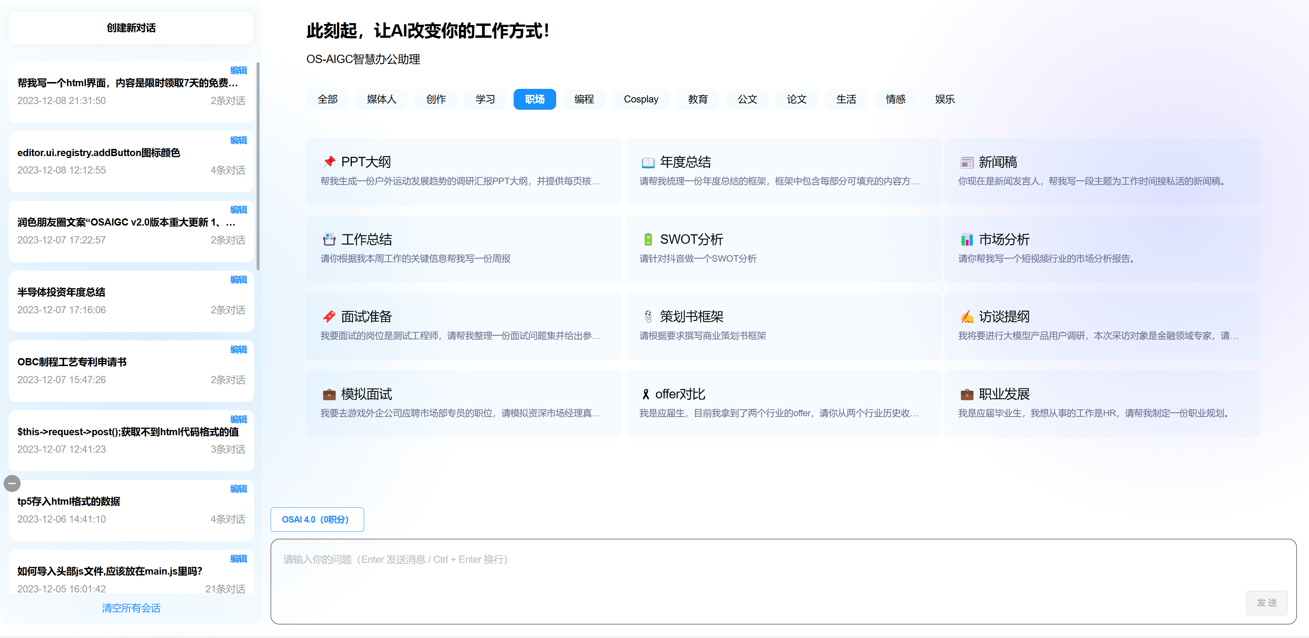The width and height of the screenshot is (1309, 638).
Task: Click the bar chart icon beside 市场分析
Action: pos(967,240)
